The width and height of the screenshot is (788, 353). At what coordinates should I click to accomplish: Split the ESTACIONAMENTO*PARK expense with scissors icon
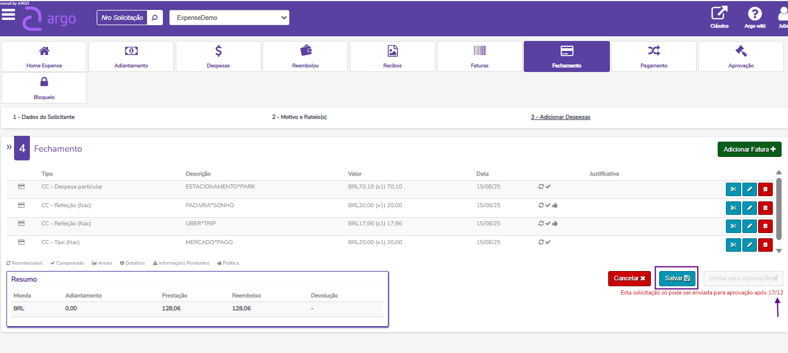point(733,190)
